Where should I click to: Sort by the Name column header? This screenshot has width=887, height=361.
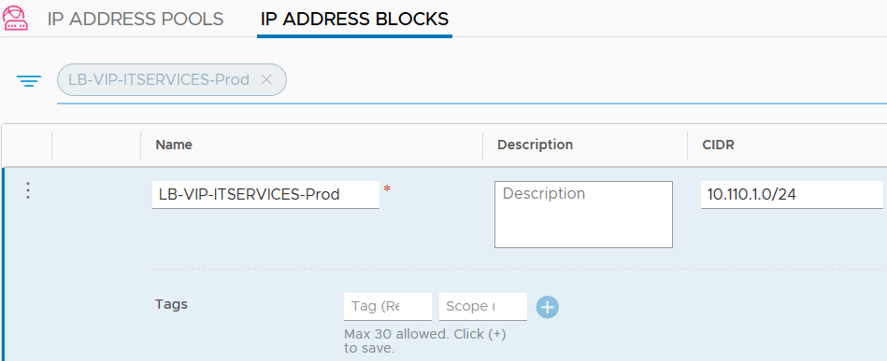[174, 145]
